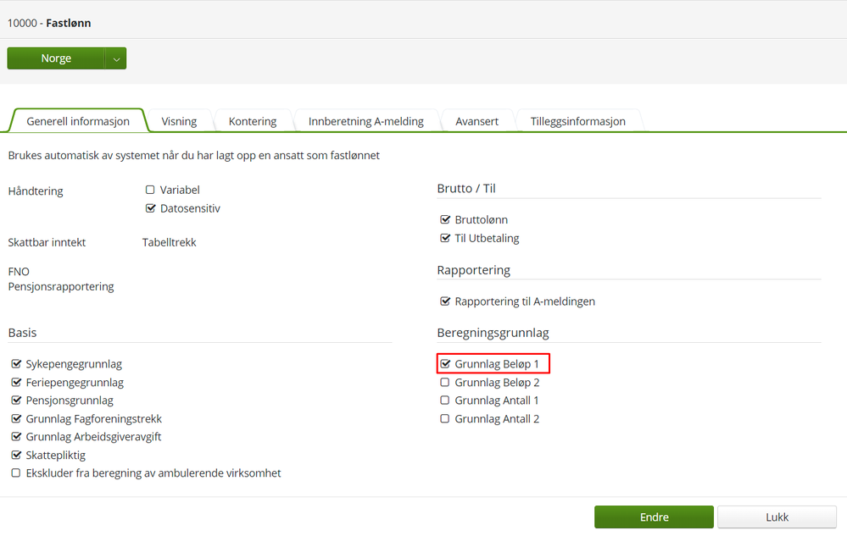Enable the Variabel checkbox
Screen dimensions: 847x536
150,191
